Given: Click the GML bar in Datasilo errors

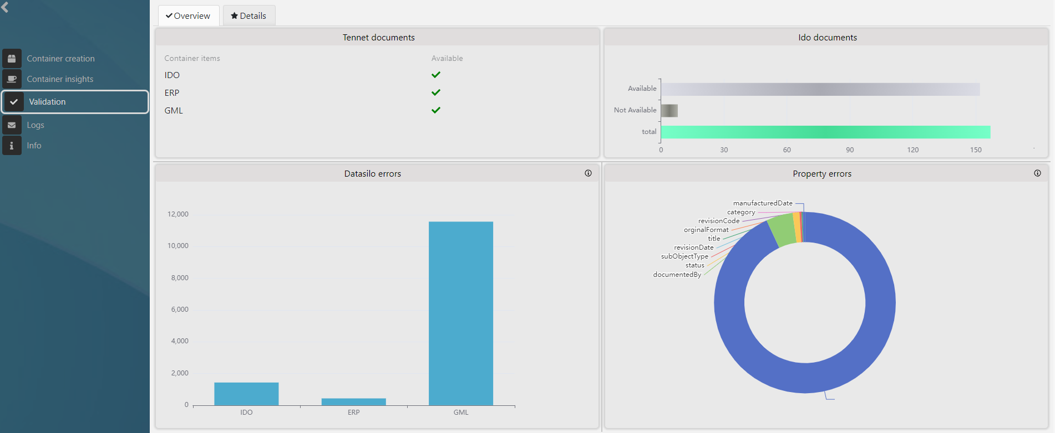Looking at the screenshot, I should [x=461, y=313].
